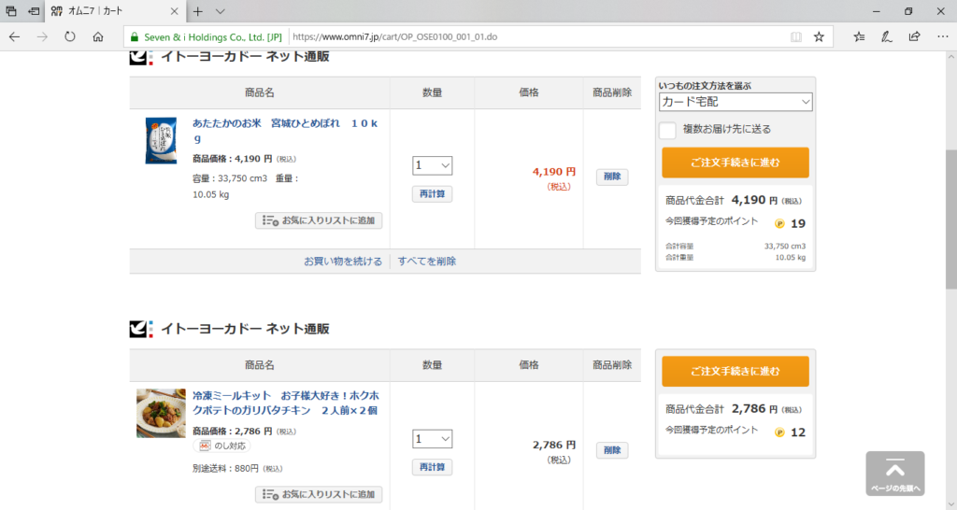The width and height of the screenshot is (957, 510).
Task: Open the カード宅配 order method dropdown
Action: (736, 102)
